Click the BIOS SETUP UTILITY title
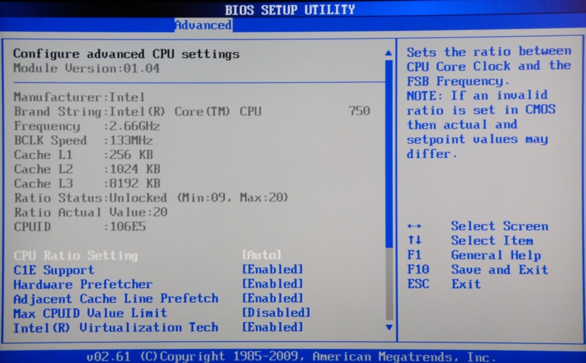This screenshot has width=586, height=363. coord(290,10)
